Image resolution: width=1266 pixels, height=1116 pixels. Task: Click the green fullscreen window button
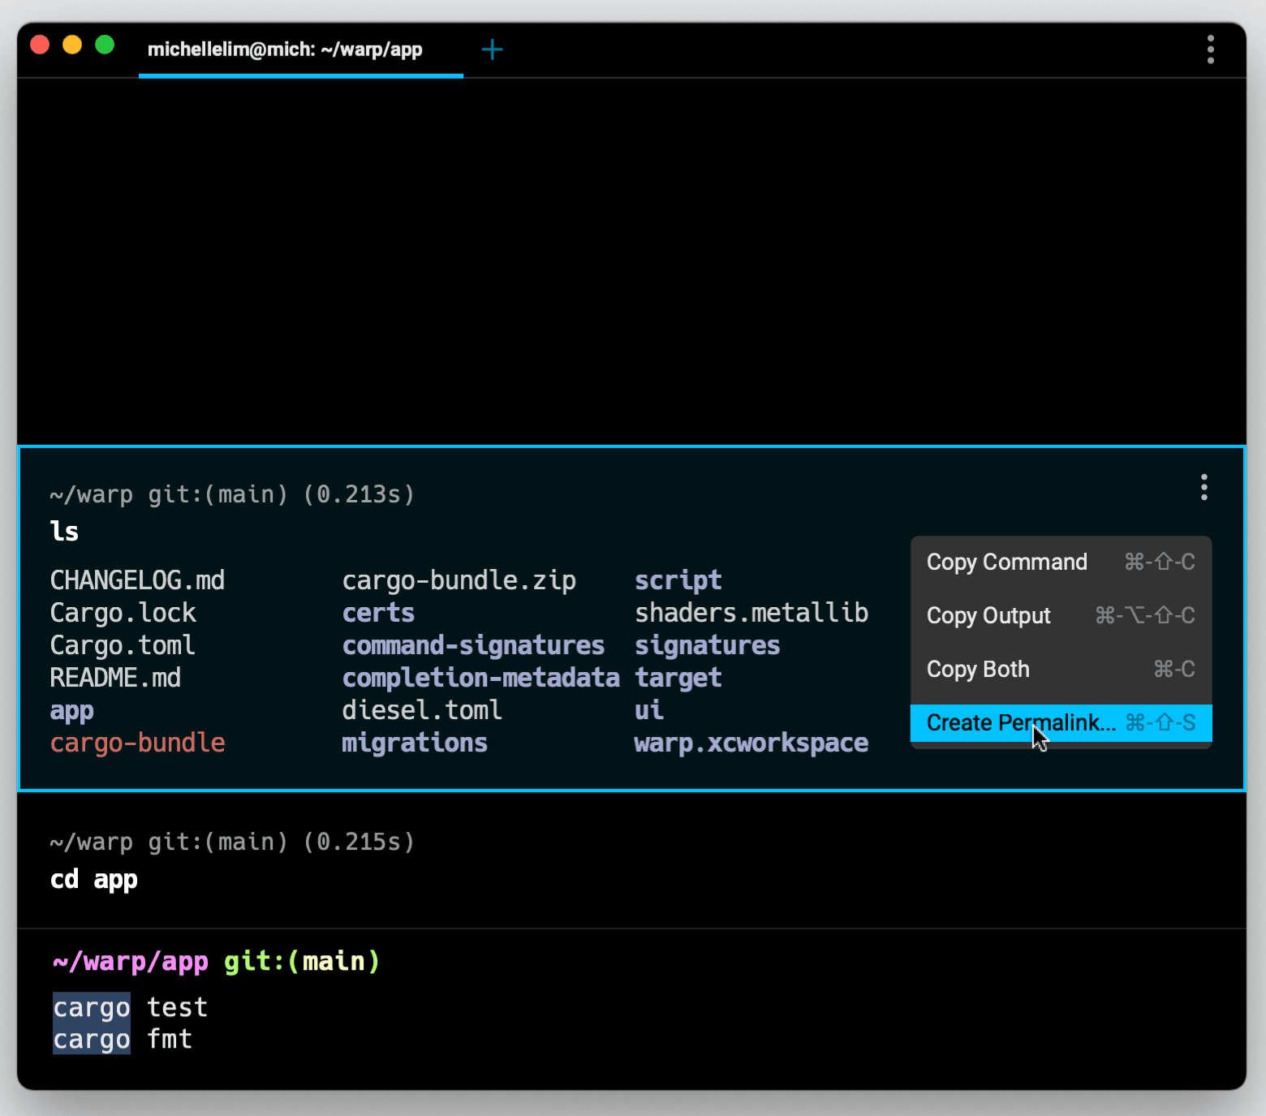point(105,45)
